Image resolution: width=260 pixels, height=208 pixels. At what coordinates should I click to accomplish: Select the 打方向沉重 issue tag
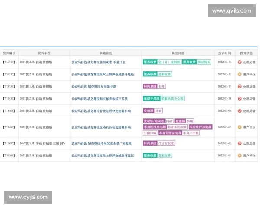coord(167,143)
